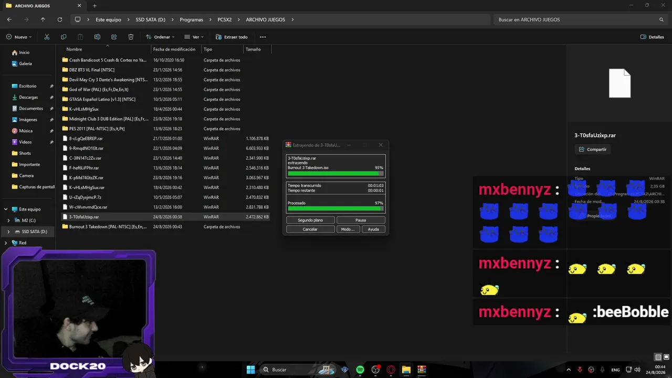This screenshot has width=672, height=378.
Task: Switch to details list view layout
Action: coord(658,358)
